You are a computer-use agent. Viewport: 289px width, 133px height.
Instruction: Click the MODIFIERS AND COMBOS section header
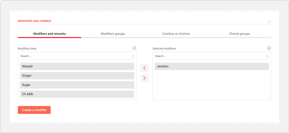[35, 21]
